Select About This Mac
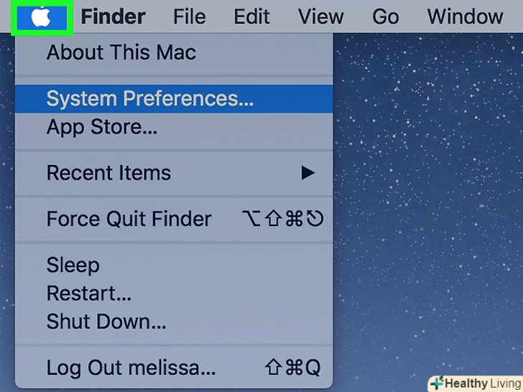 [174, 52]
